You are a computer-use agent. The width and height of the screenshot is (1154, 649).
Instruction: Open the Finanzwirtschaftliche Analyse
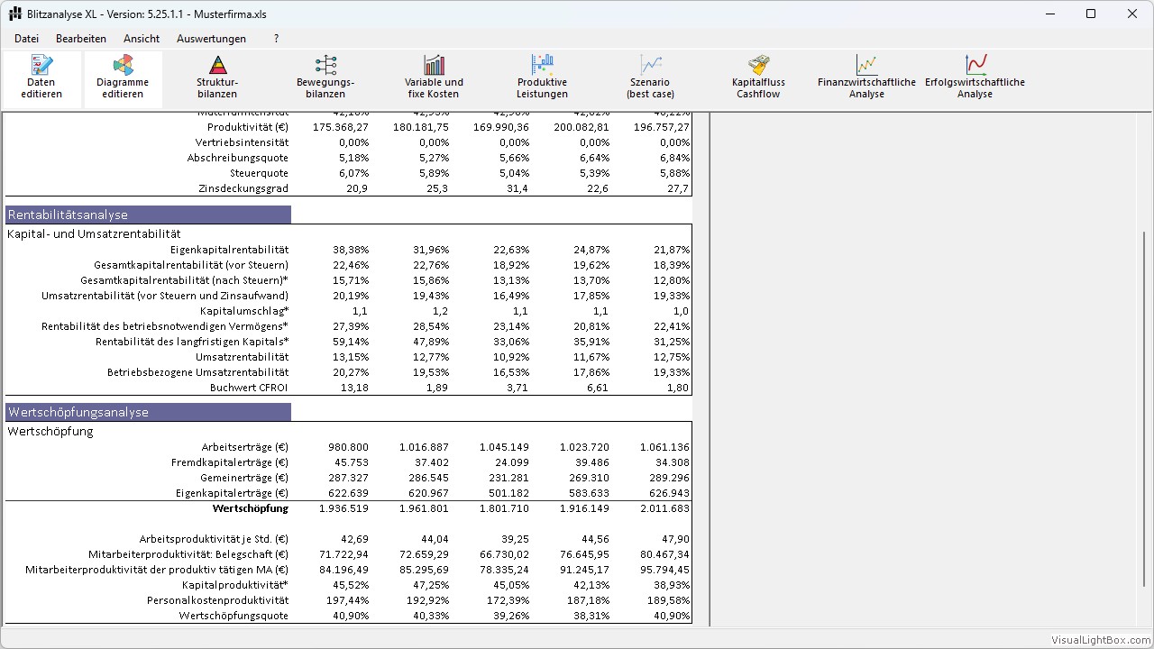point(866,78)
